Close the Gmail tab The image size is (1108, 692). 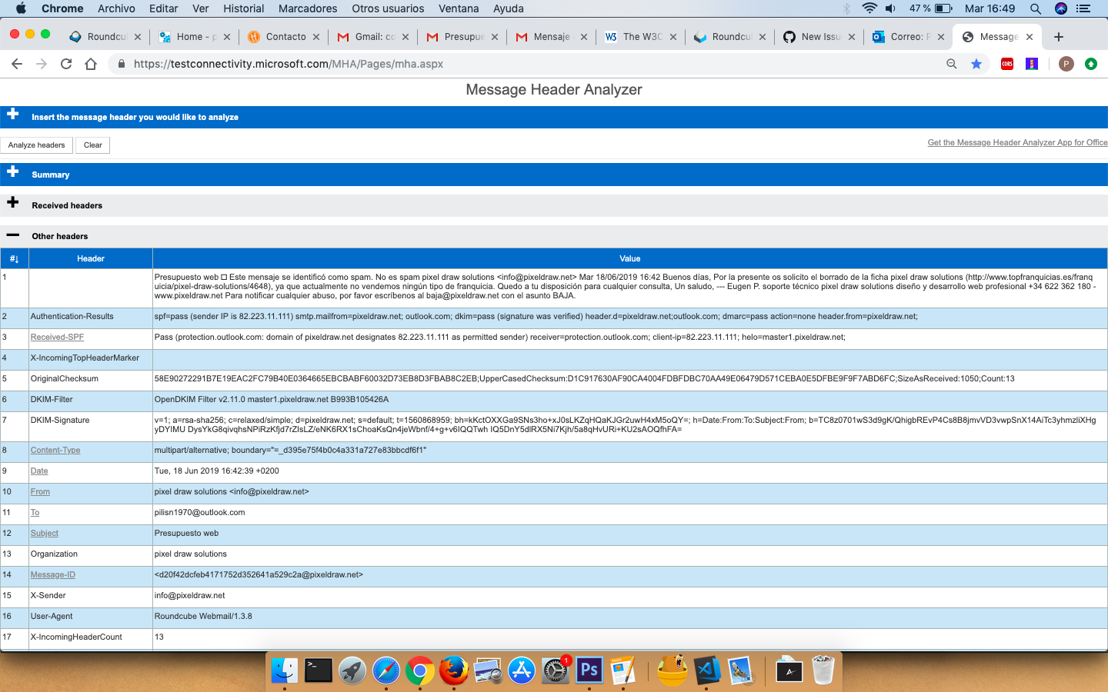(405, 37)
